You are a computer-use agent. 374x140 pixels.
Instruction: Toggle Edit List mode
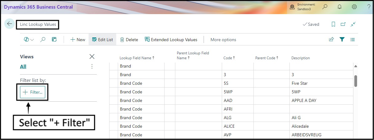(x=102, y=40)
